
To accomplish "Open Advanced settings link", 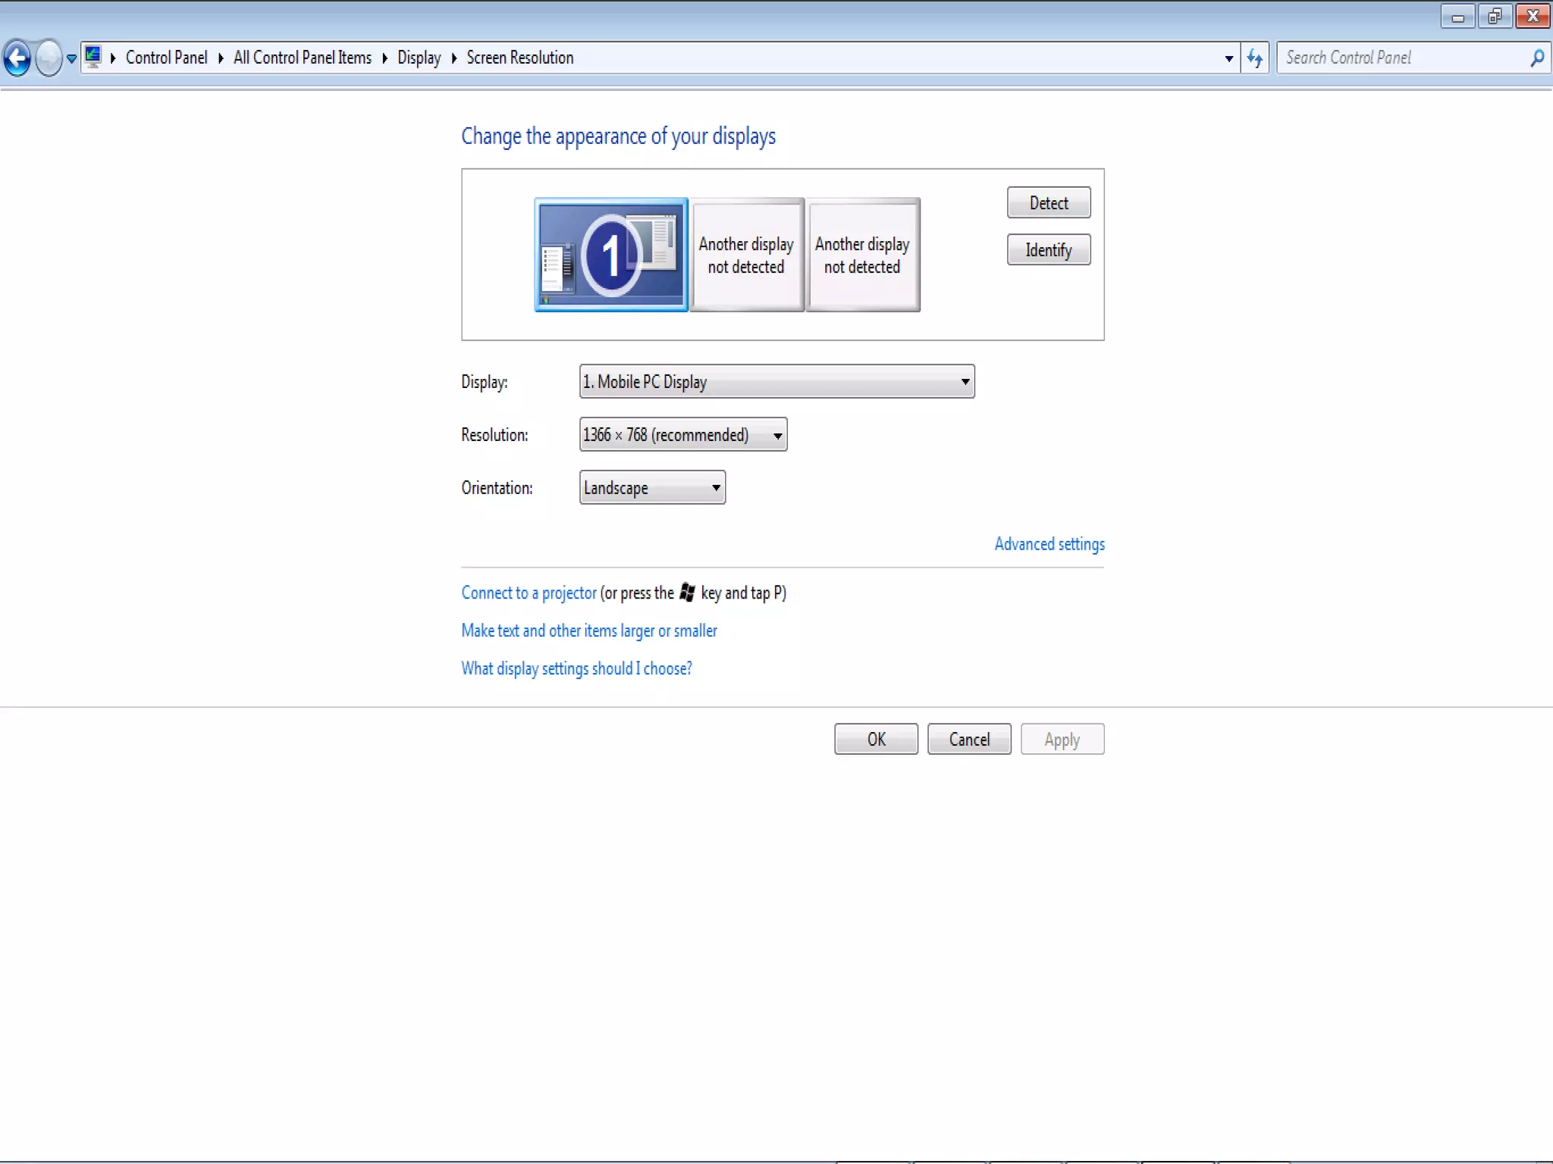I will [x=1049, y=544].
